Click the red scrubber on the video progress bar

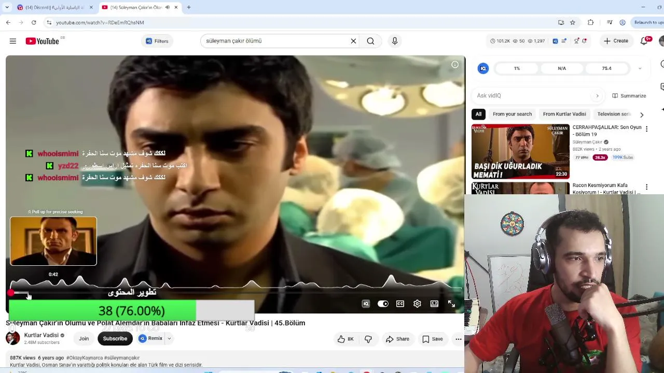(10, 293)
